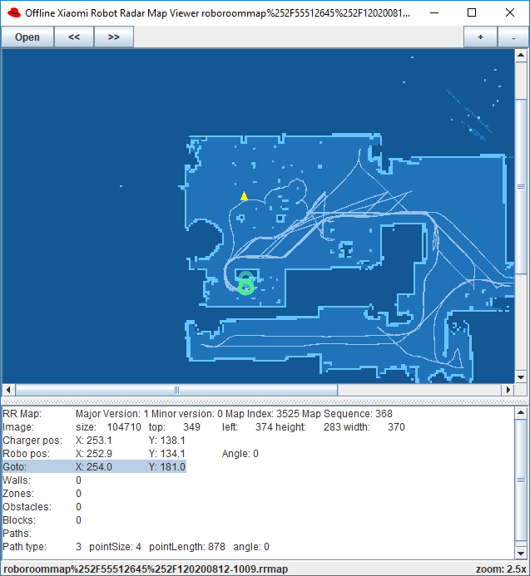Maximize the map viewer window
The width and height of the screenshot is (530, 576).
click(x=472, y=12)
